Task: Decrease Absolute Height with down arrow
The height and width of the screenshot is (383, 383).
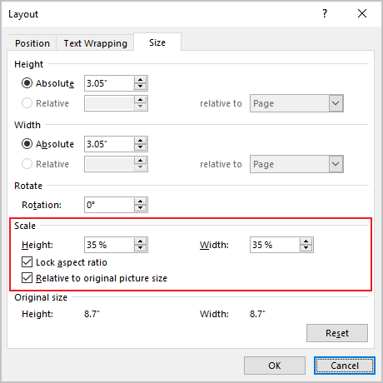Action: coord(141,87)
